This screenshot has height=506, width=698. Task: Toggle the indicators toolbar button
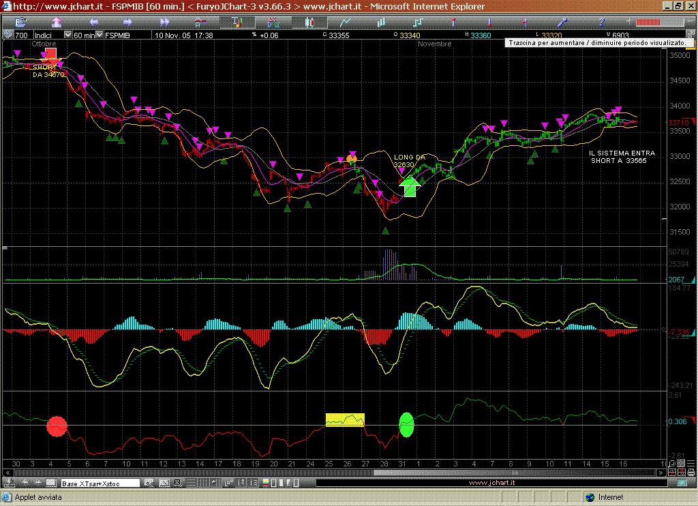(x=238, y=23)
